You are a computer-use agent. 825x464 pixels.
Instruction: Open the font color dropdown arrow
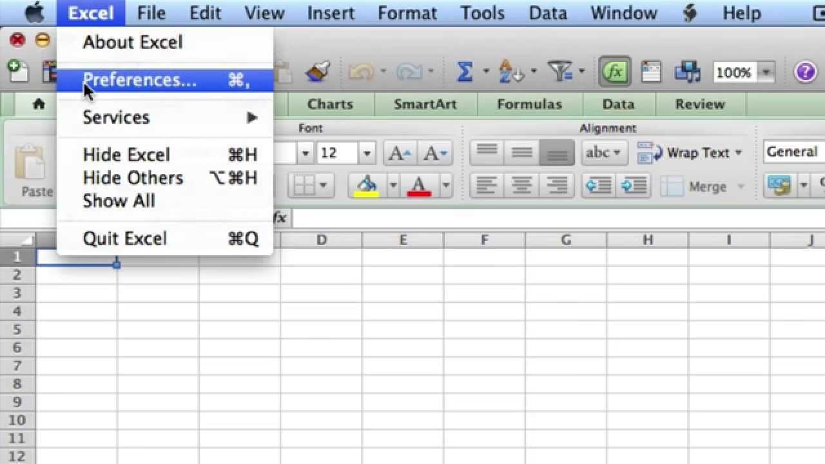tap(445, 186)
